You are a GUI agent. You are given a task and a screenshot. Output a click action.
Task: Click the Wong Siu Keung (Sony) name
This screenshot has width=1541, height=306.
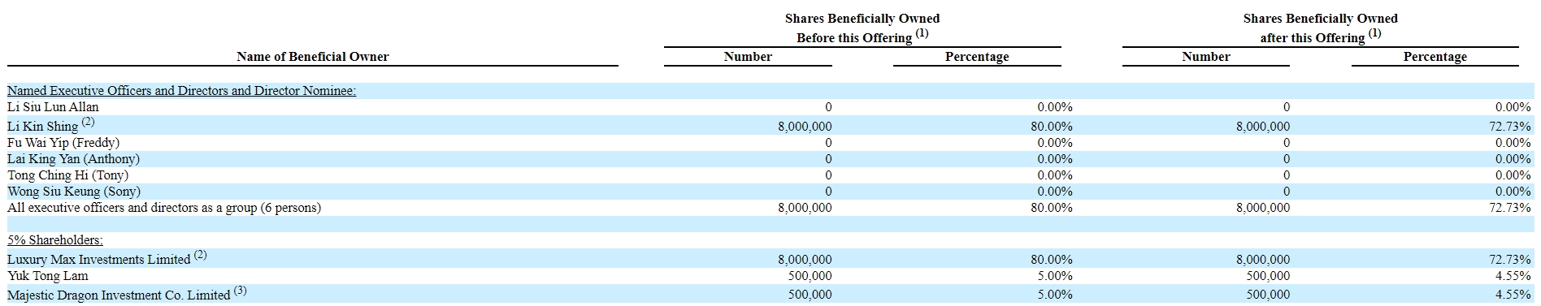pyautogui.click(x=74, y=192)
